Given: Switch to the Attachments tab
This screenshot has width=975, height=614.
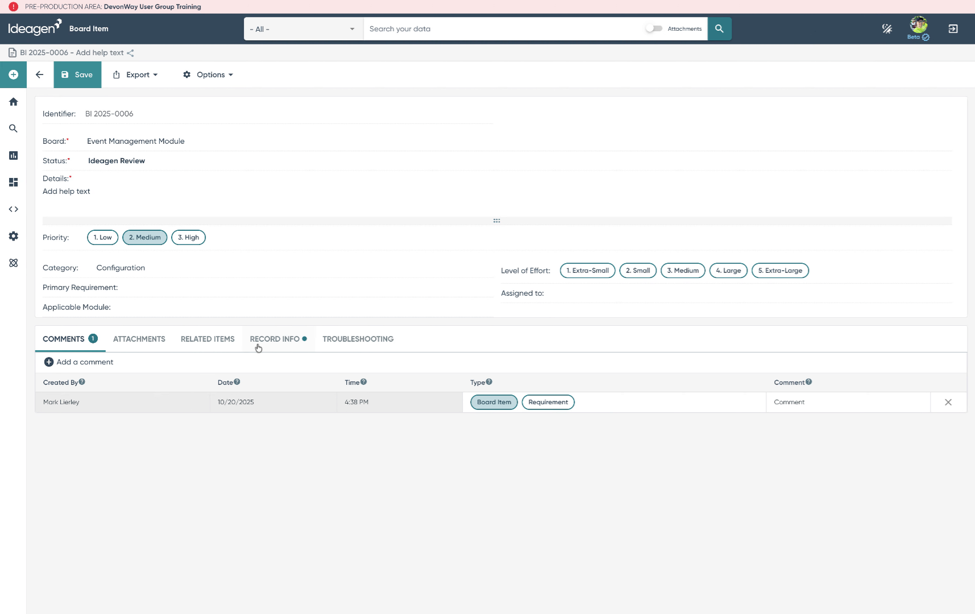Looking at the screenshot, I should click(x=139, y=339).
